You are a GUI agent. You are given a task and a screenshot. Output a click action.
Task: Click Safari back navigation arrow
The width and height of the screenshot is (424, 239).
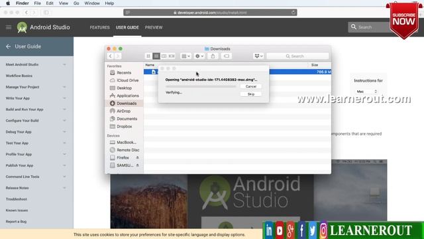(26, 13)
